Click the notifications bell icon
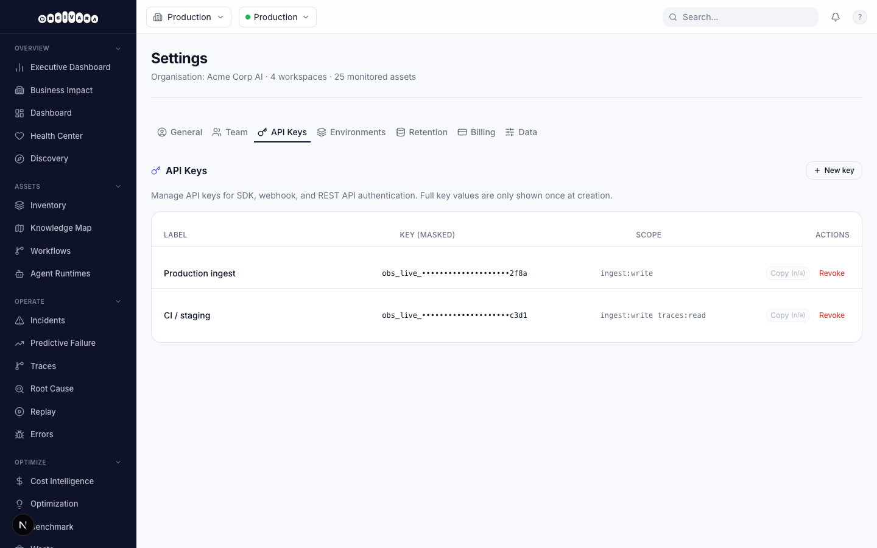Screen dimensions: 877x548 coord(836,17)
